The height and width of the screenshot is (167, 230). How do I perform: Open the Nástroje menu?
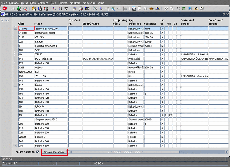[x=75, y=3]
